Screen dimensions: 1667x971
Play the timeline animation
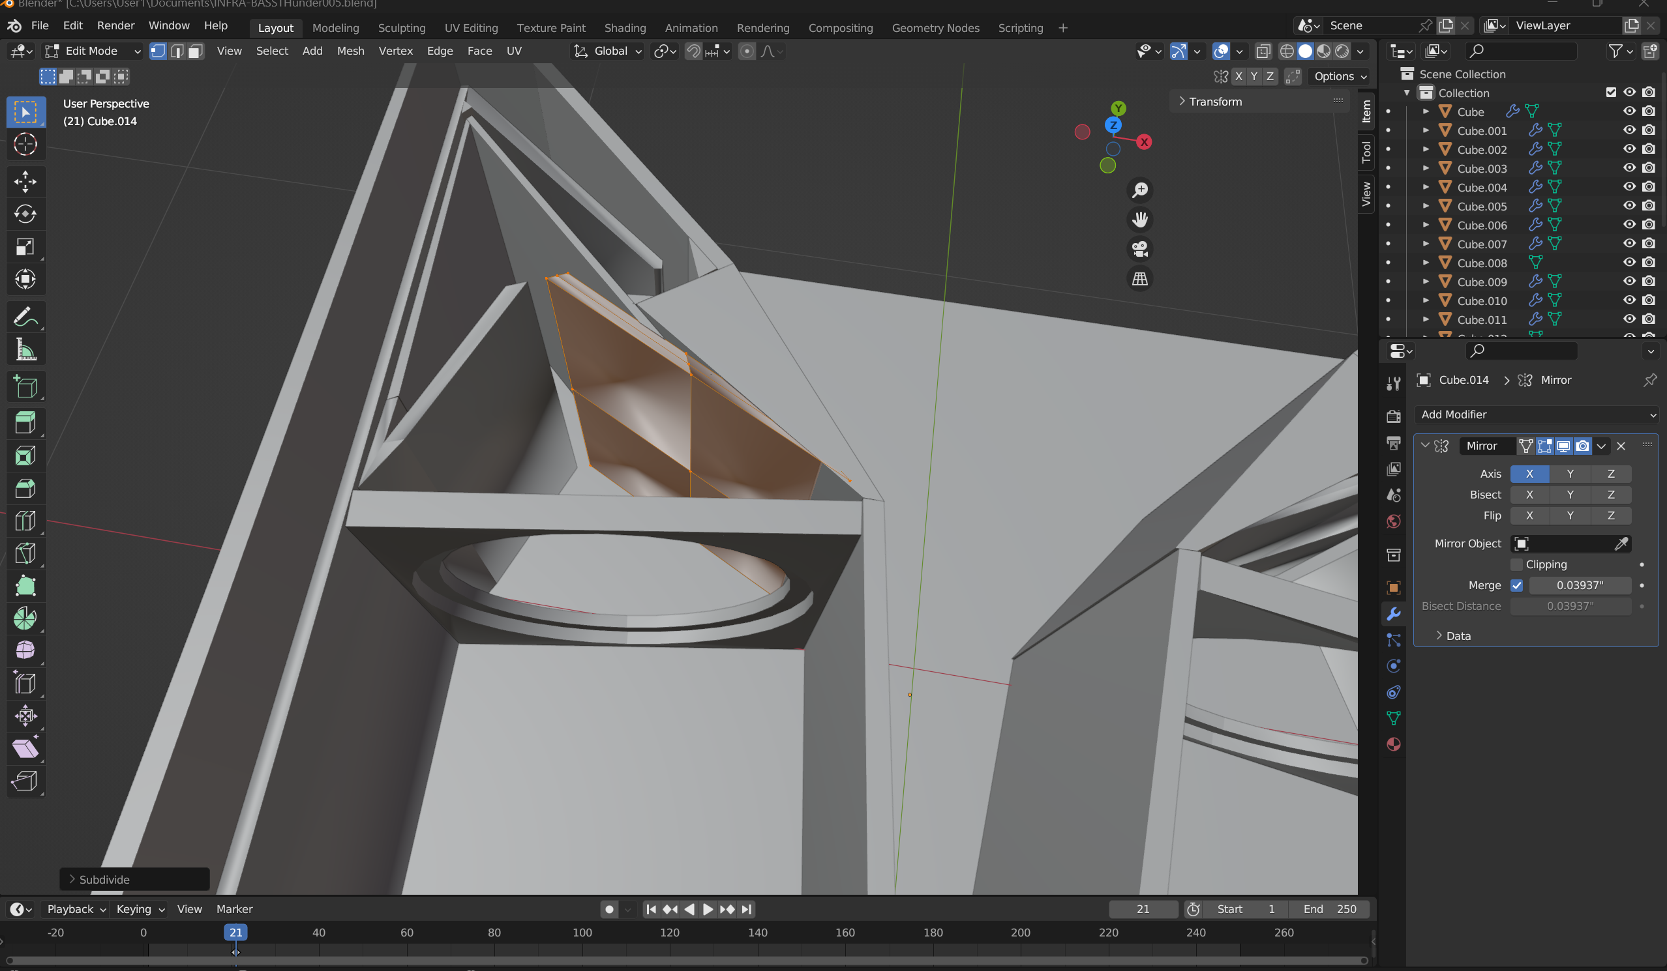707,910
